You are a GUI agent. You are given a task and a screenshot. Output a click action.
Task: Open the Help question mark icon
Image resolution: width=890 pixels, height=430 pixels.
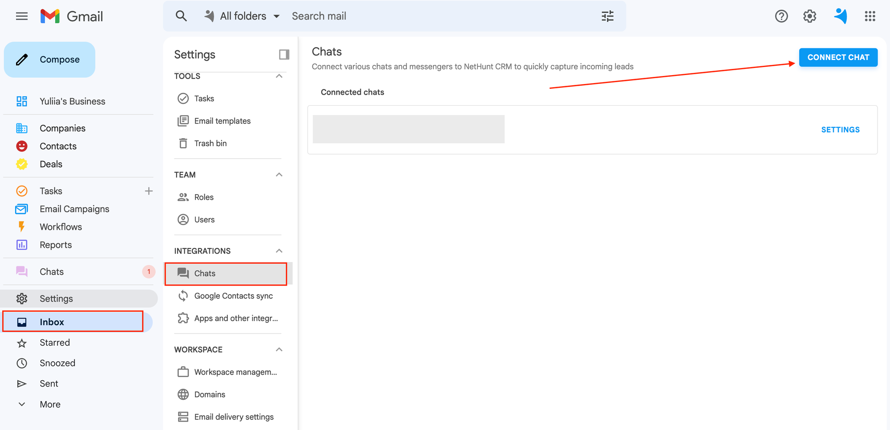pyautogui.click(x=781, y=16)
